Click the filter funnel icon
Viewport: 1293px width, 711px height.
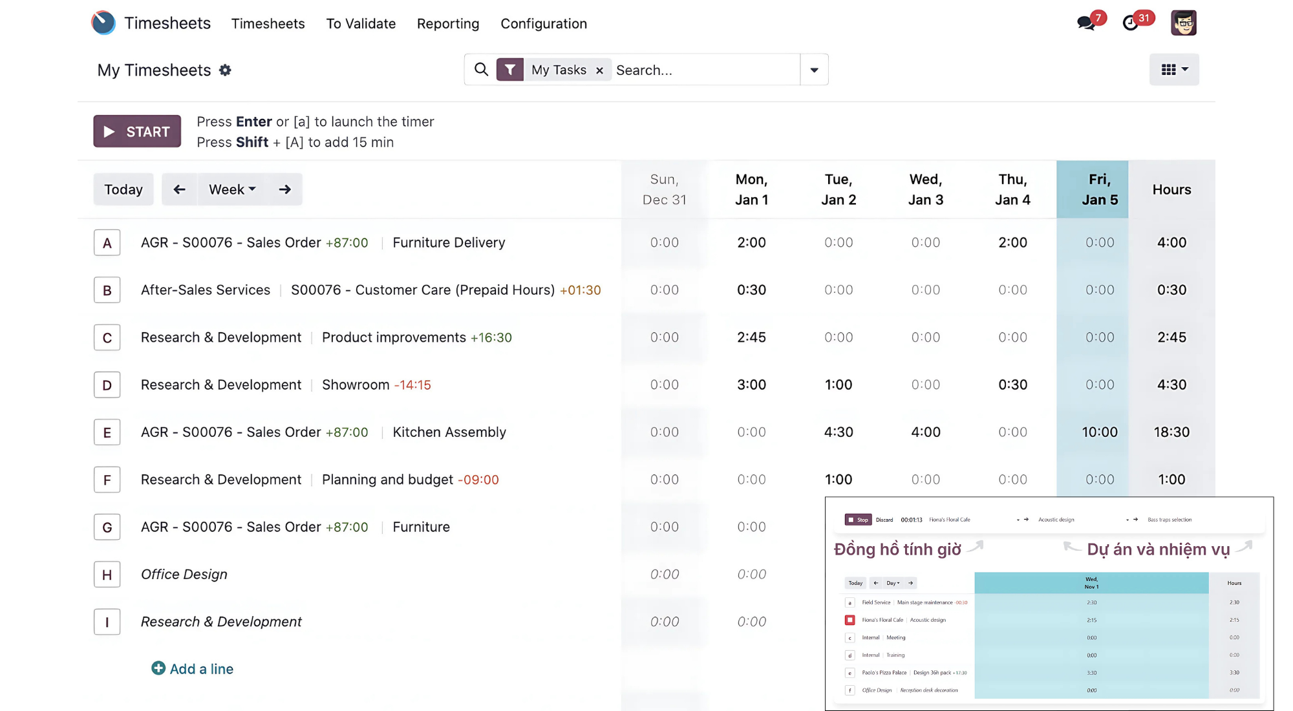coord(510,69)
